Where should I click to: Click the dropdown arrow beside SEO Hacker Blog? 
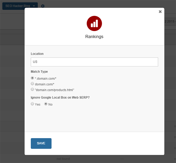(x=34, y=6)
